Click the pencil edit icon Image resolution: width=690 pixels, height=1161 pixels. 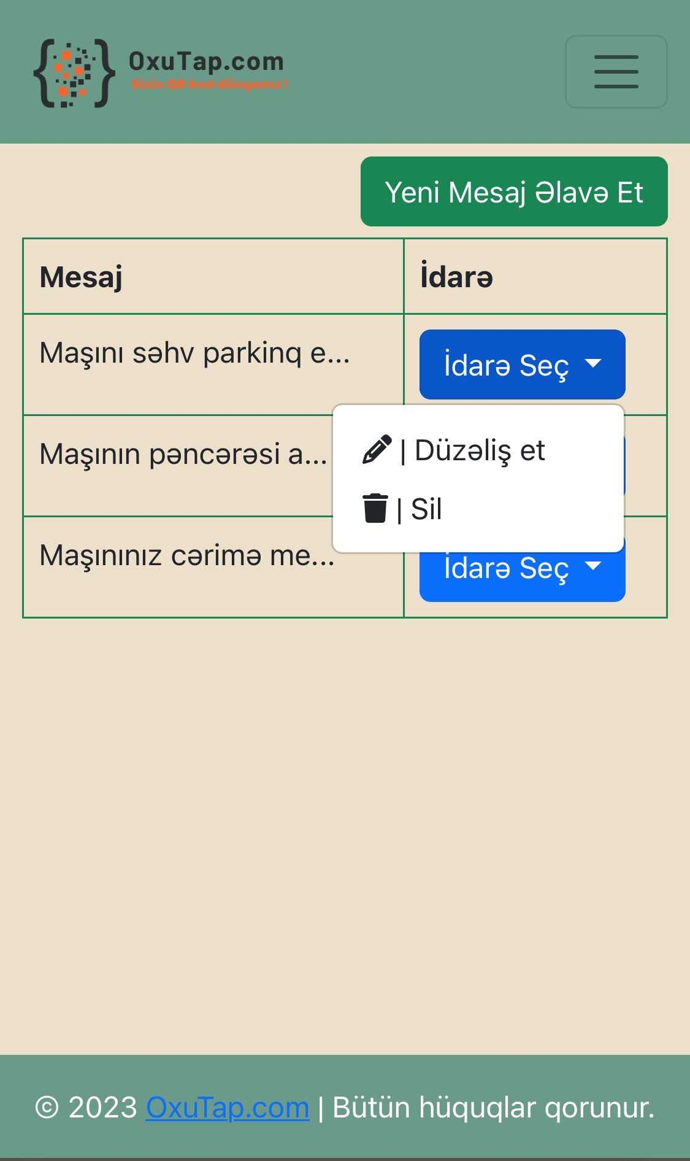(x=377, y=450)
